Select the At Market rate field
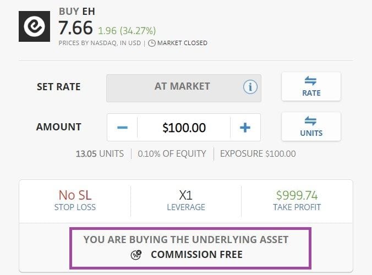Viewport: 372px width, 275px height. pos(184,88)
